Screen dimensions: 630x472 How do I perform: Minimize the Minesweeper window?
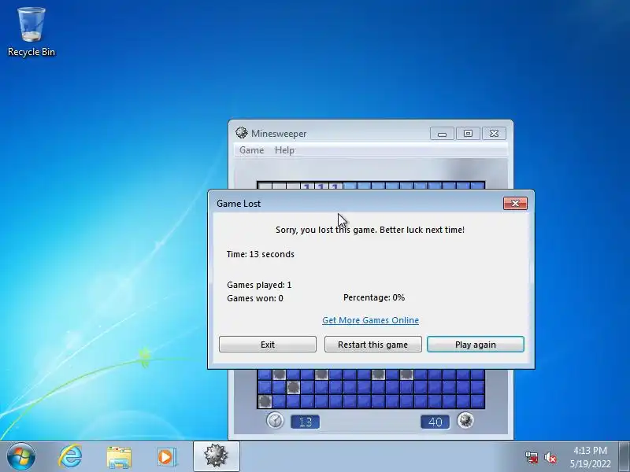442,133
